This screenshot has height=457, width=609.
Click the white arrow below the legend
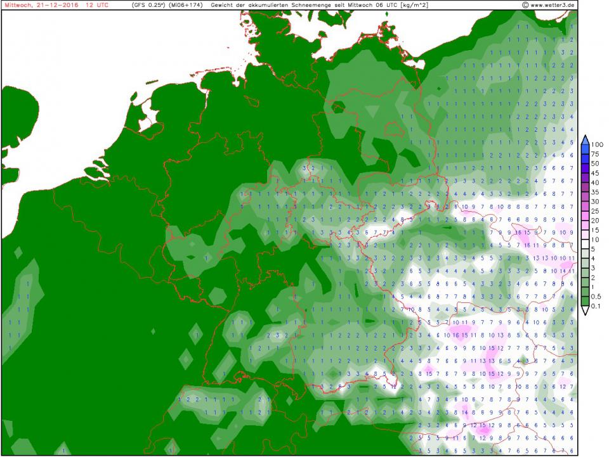click(586, 311)
